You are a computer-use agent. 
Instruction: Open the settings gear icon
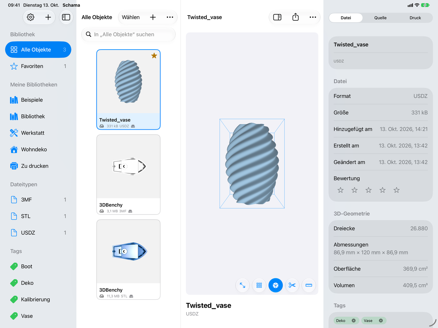31,17
